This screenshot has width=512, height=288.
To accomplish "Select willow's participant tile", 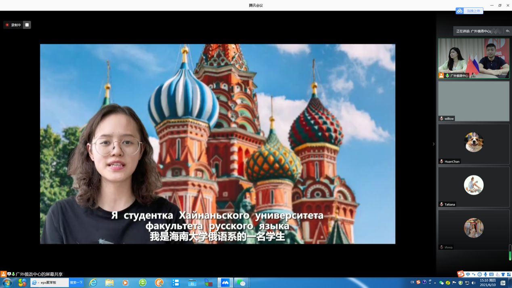I will 474,101.
